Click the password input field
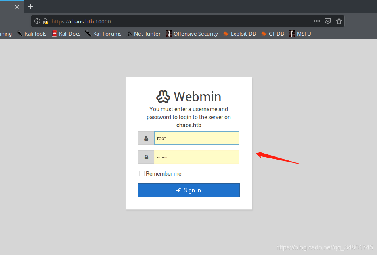 pyautogui.click(x=197, y=157)
